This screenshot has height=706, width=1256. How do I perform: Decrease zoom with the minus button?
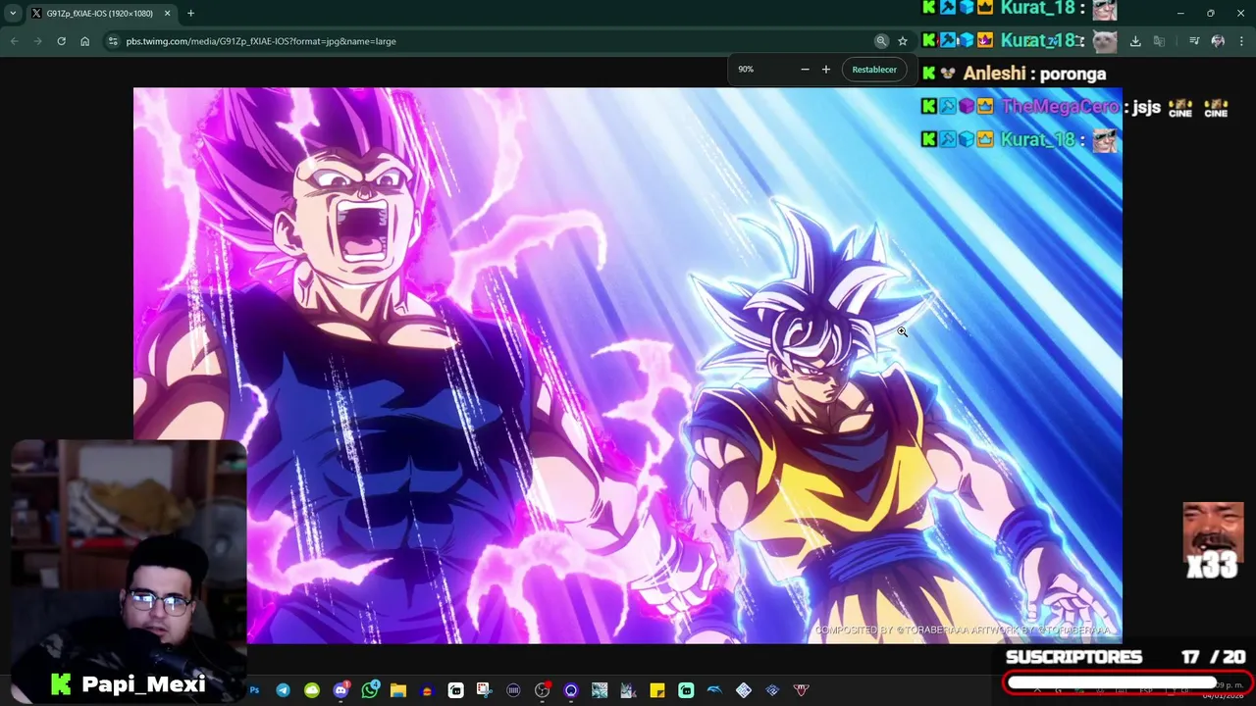pos(805,70)
